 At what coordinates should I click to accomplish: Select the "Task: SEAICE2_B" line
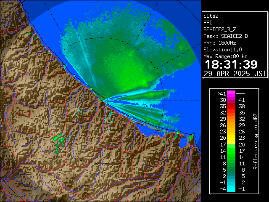tap(226, 36)
